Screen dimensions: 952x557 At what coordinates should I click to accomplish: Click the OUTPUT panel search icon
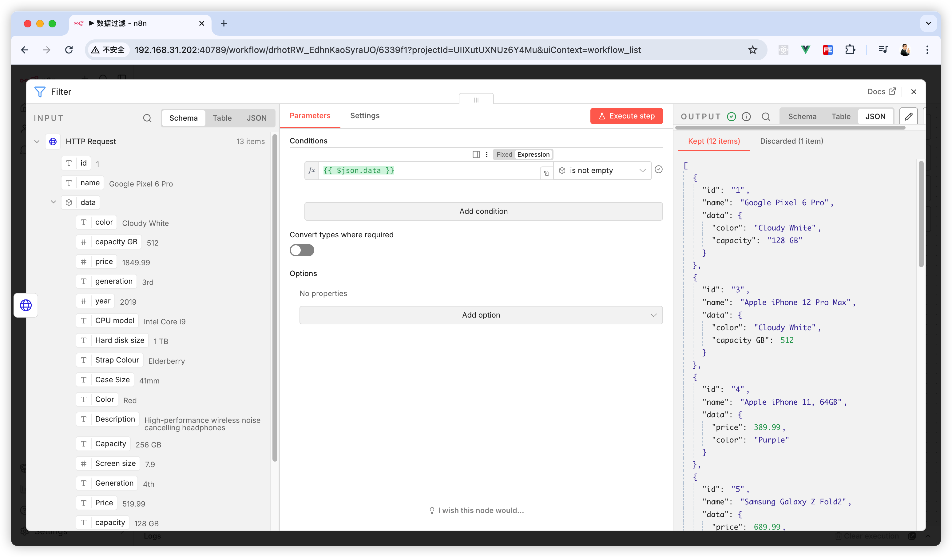click(766, 116)
